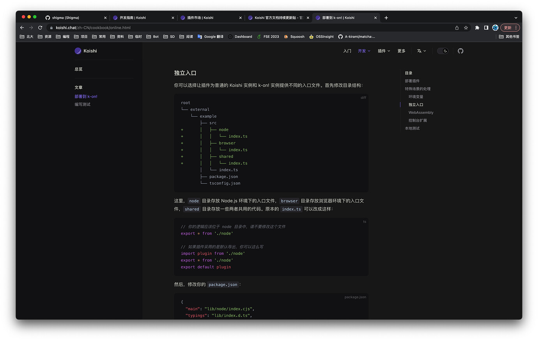Toggle the dark mode theme switch

point(443,51)
